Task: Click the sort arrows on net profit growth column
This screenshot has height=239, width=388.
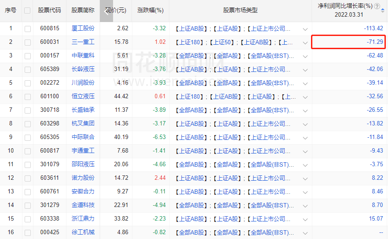Action: click(x=383, y=11)
